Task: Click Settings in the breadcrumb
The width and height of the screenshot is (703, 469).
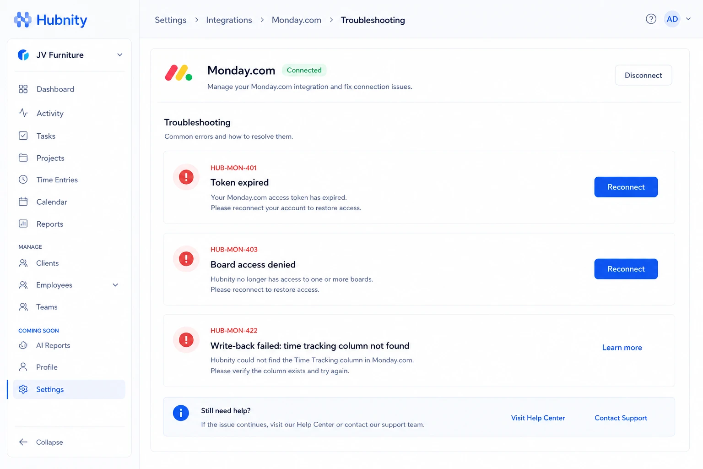Action: click(171, 20)
